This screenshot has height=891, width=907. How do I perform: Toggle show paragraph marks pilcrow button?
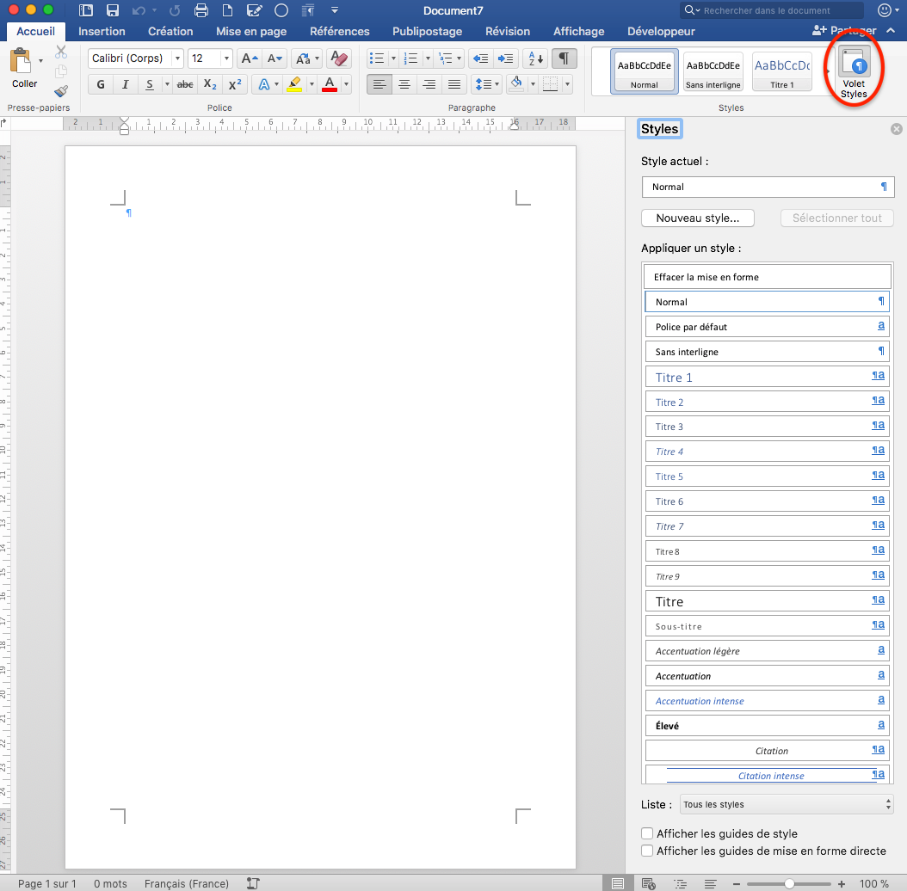pyautogui.click(x=564, y=58)
